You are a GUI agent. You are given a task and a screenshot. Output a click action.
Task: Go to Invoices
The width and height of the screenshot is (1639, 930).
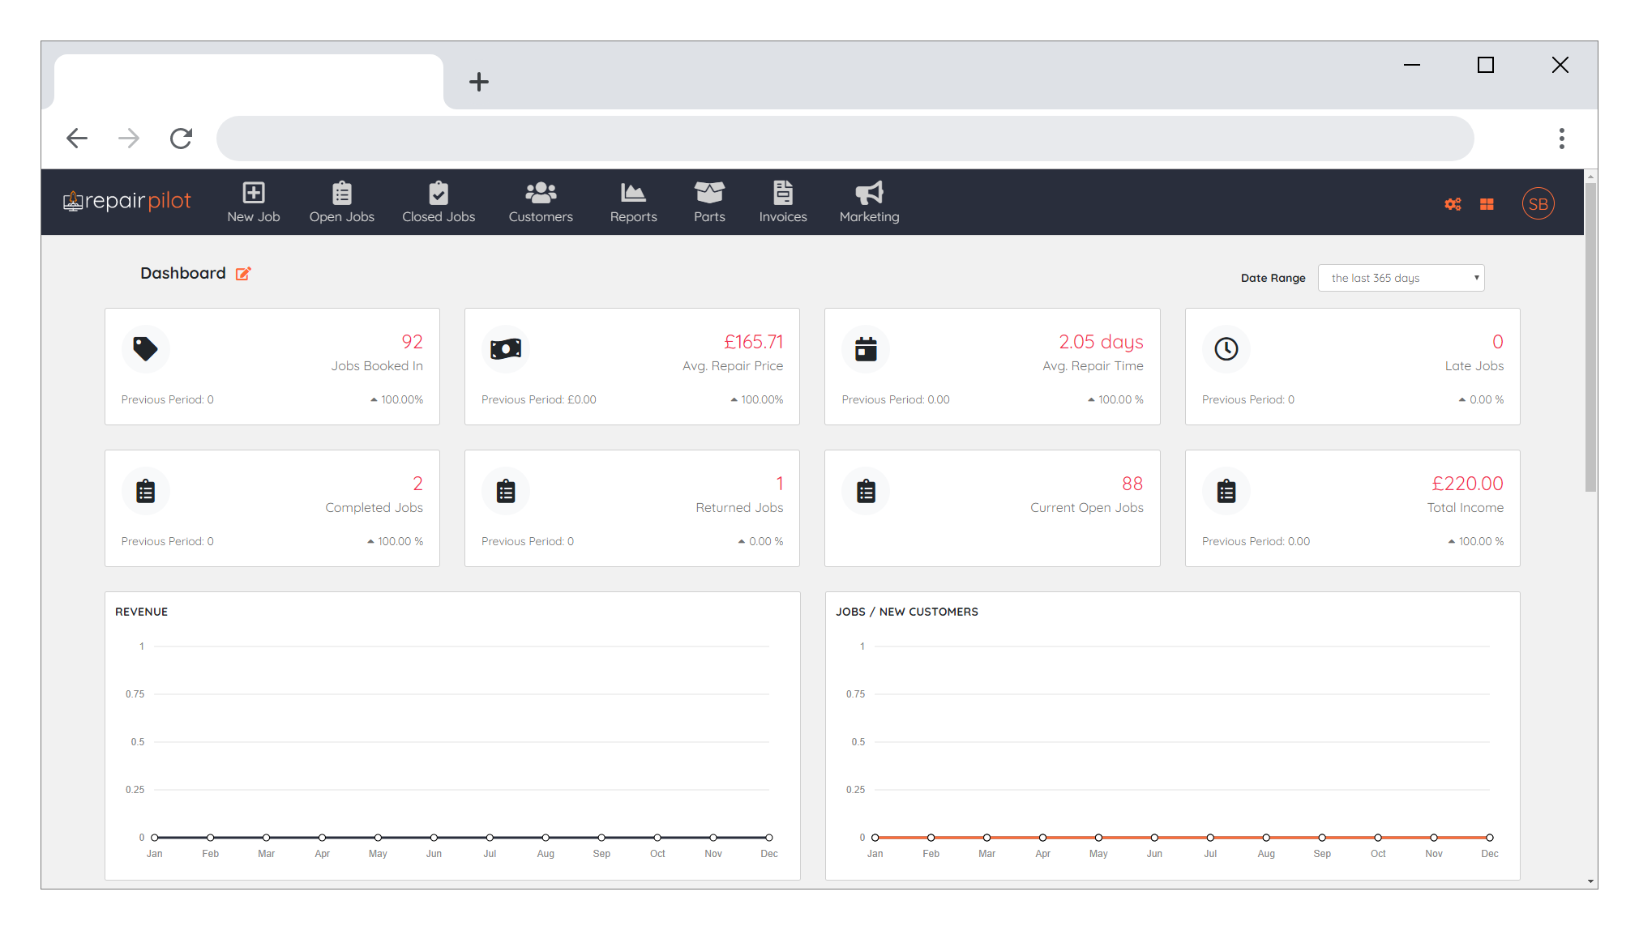[x=783, y=203]
